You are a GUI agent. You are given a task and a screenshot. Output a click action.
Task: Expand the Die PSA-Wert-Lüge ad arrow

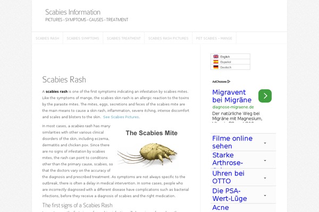265,196
